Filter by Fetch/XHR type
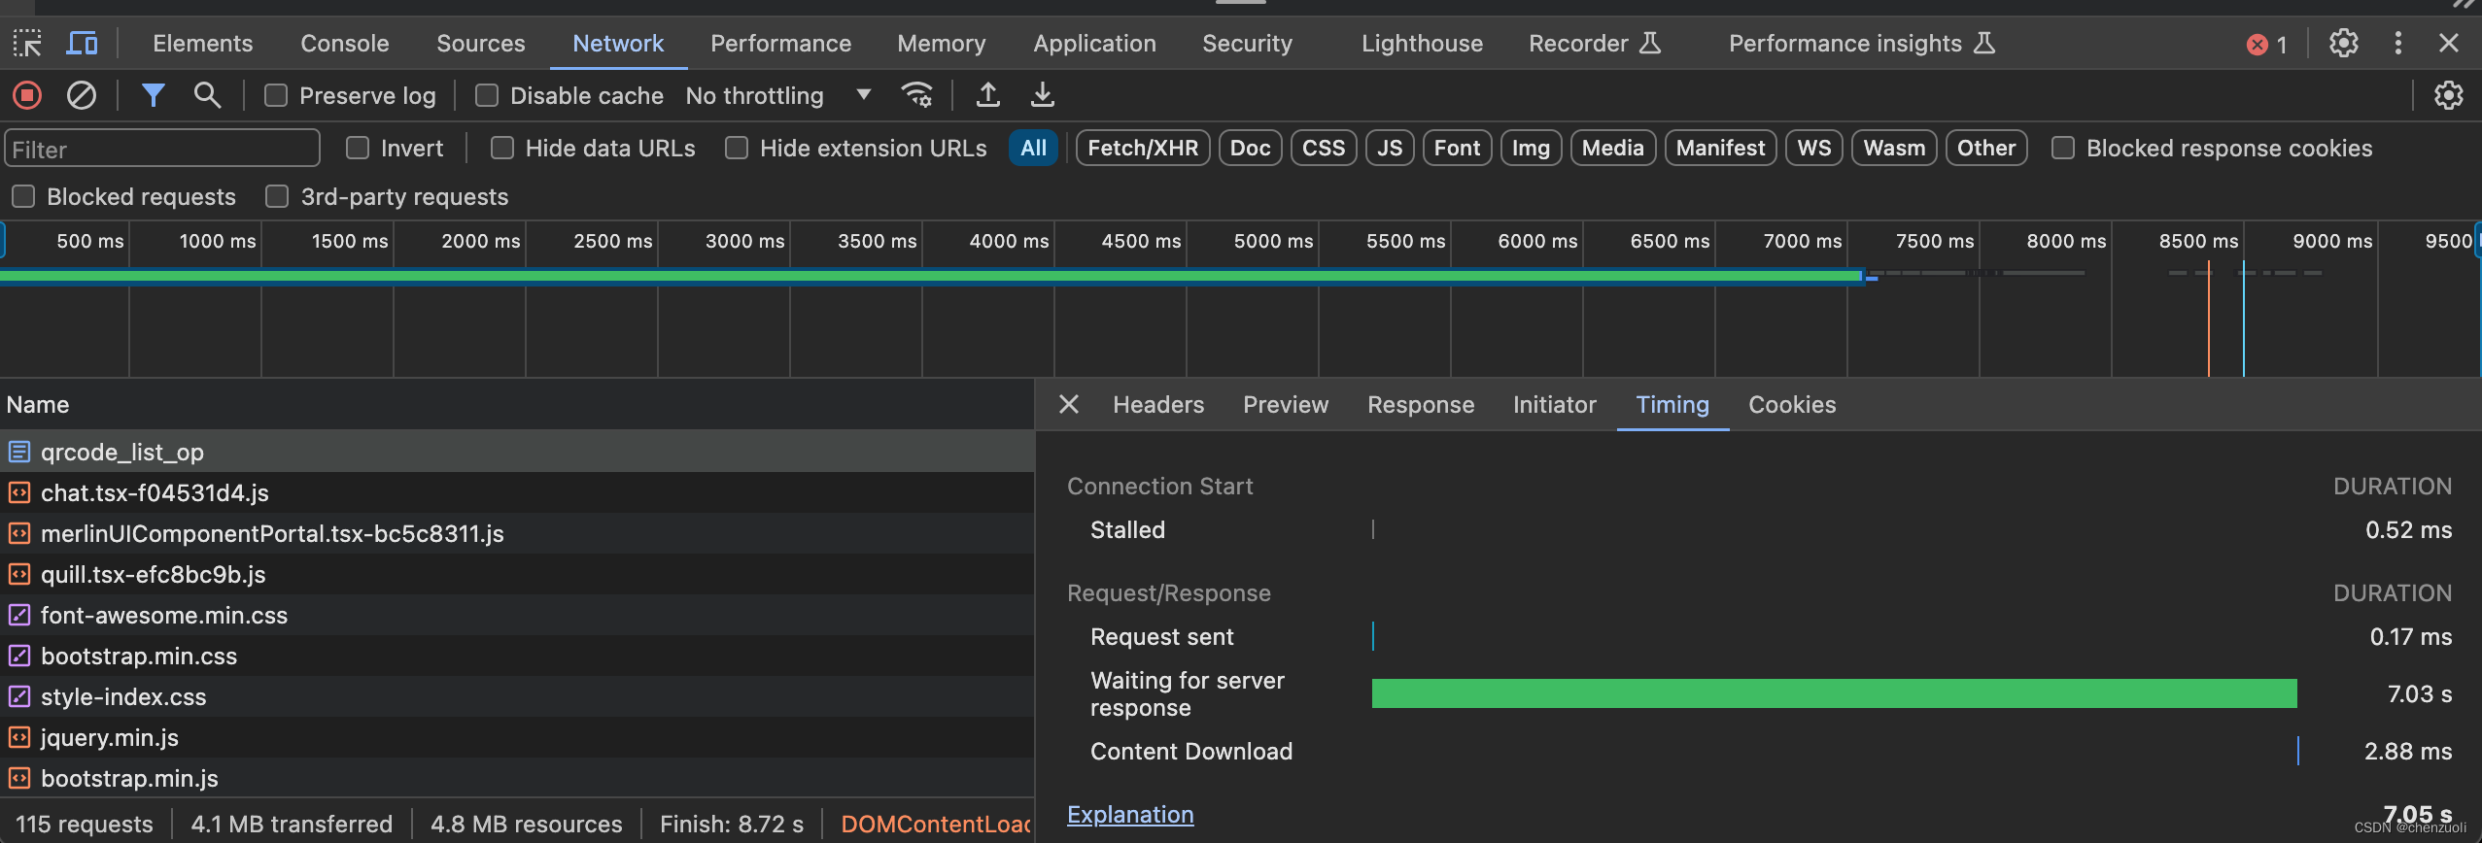 (x=1143, y=148)
